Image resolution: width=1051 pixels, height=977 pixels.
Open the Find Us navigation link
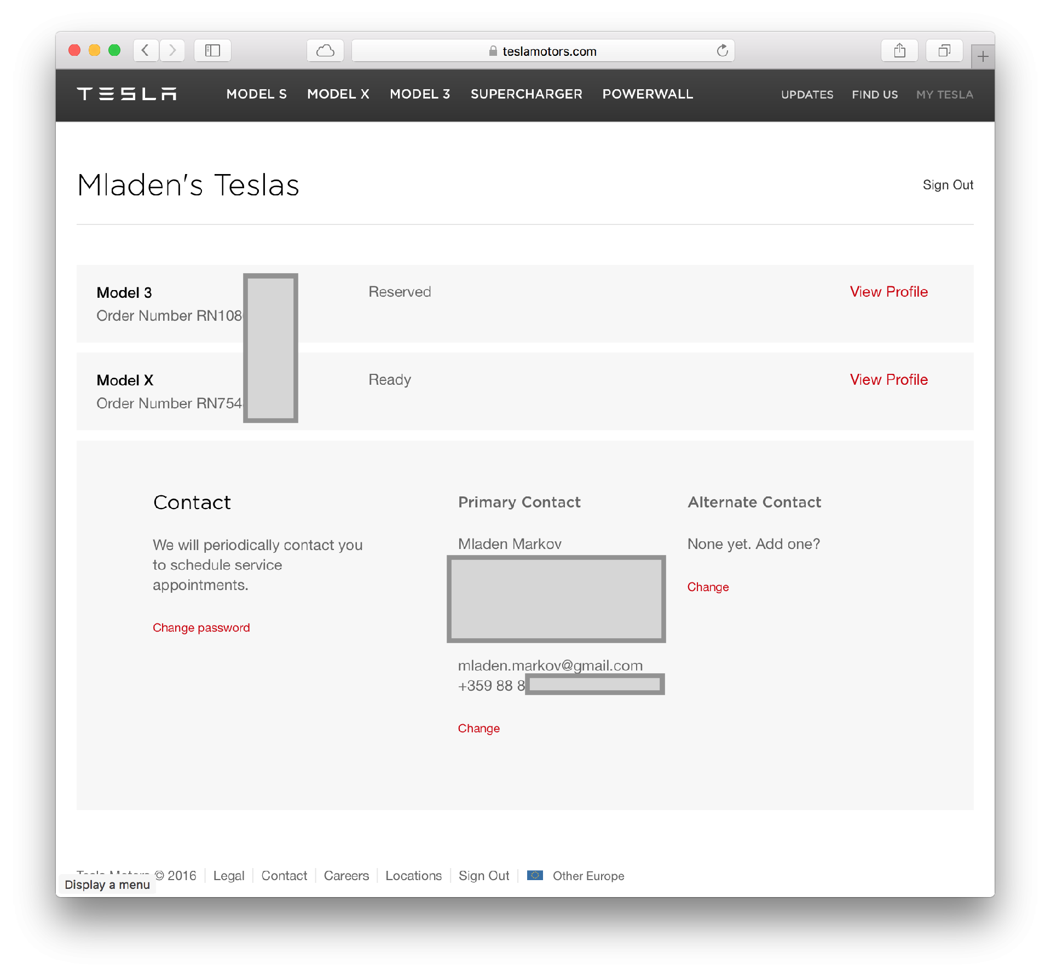pos(875,95)
